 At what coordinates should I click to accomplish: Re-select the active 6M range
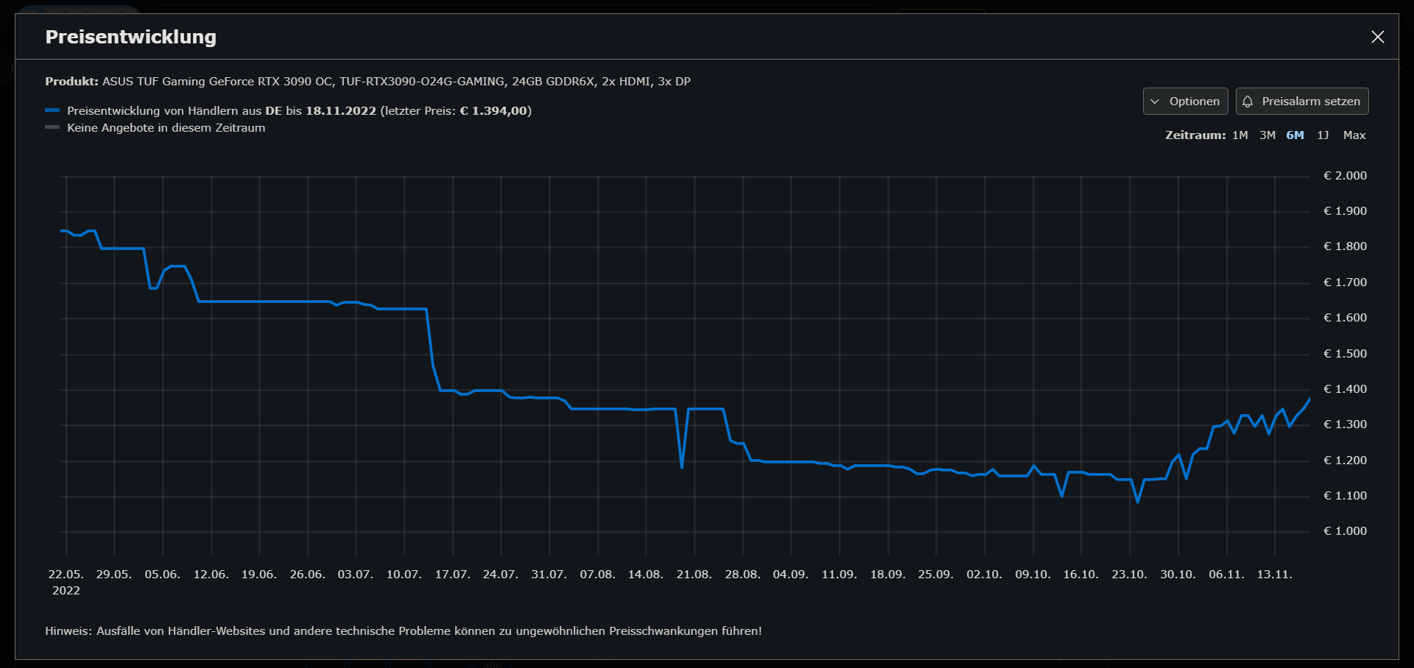coord(1294,135)
